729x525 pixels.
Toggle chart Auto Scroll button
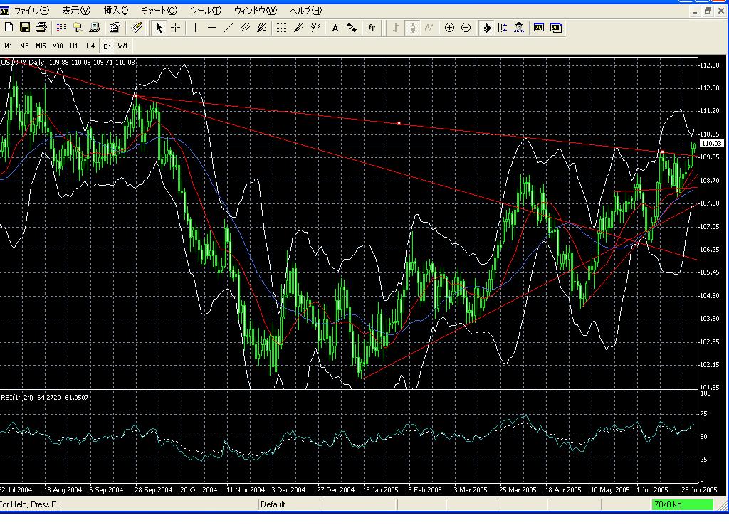point(487,28)
